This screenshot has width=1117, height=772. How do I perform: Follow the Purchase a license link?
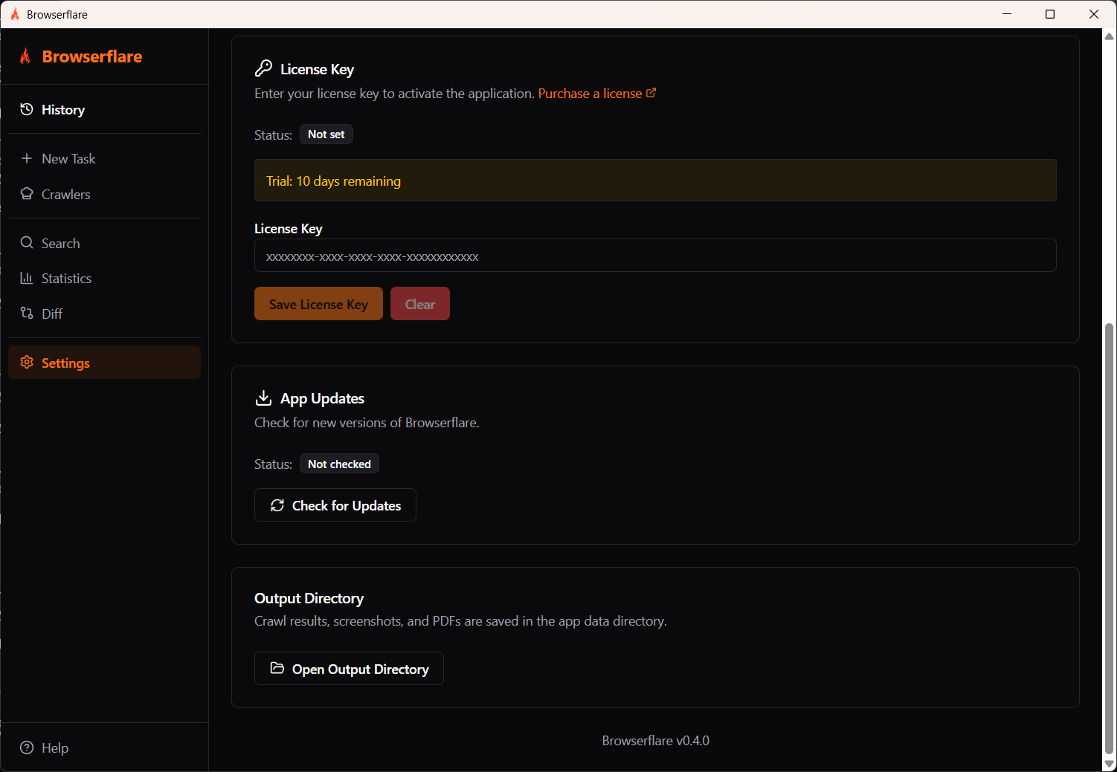597,93
